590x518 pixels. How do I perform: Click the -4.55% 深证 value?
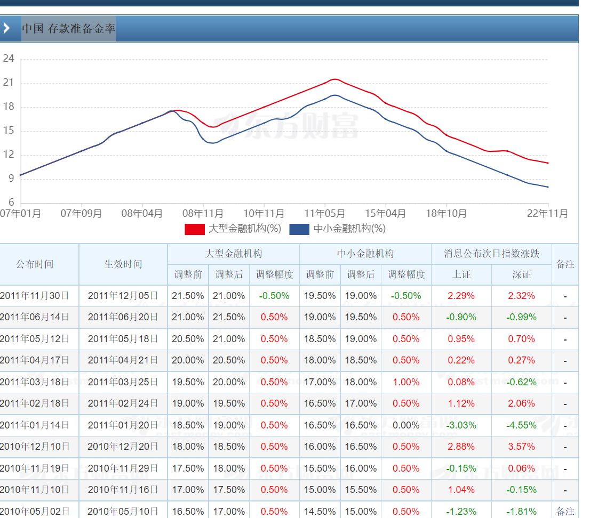(522, 425)
